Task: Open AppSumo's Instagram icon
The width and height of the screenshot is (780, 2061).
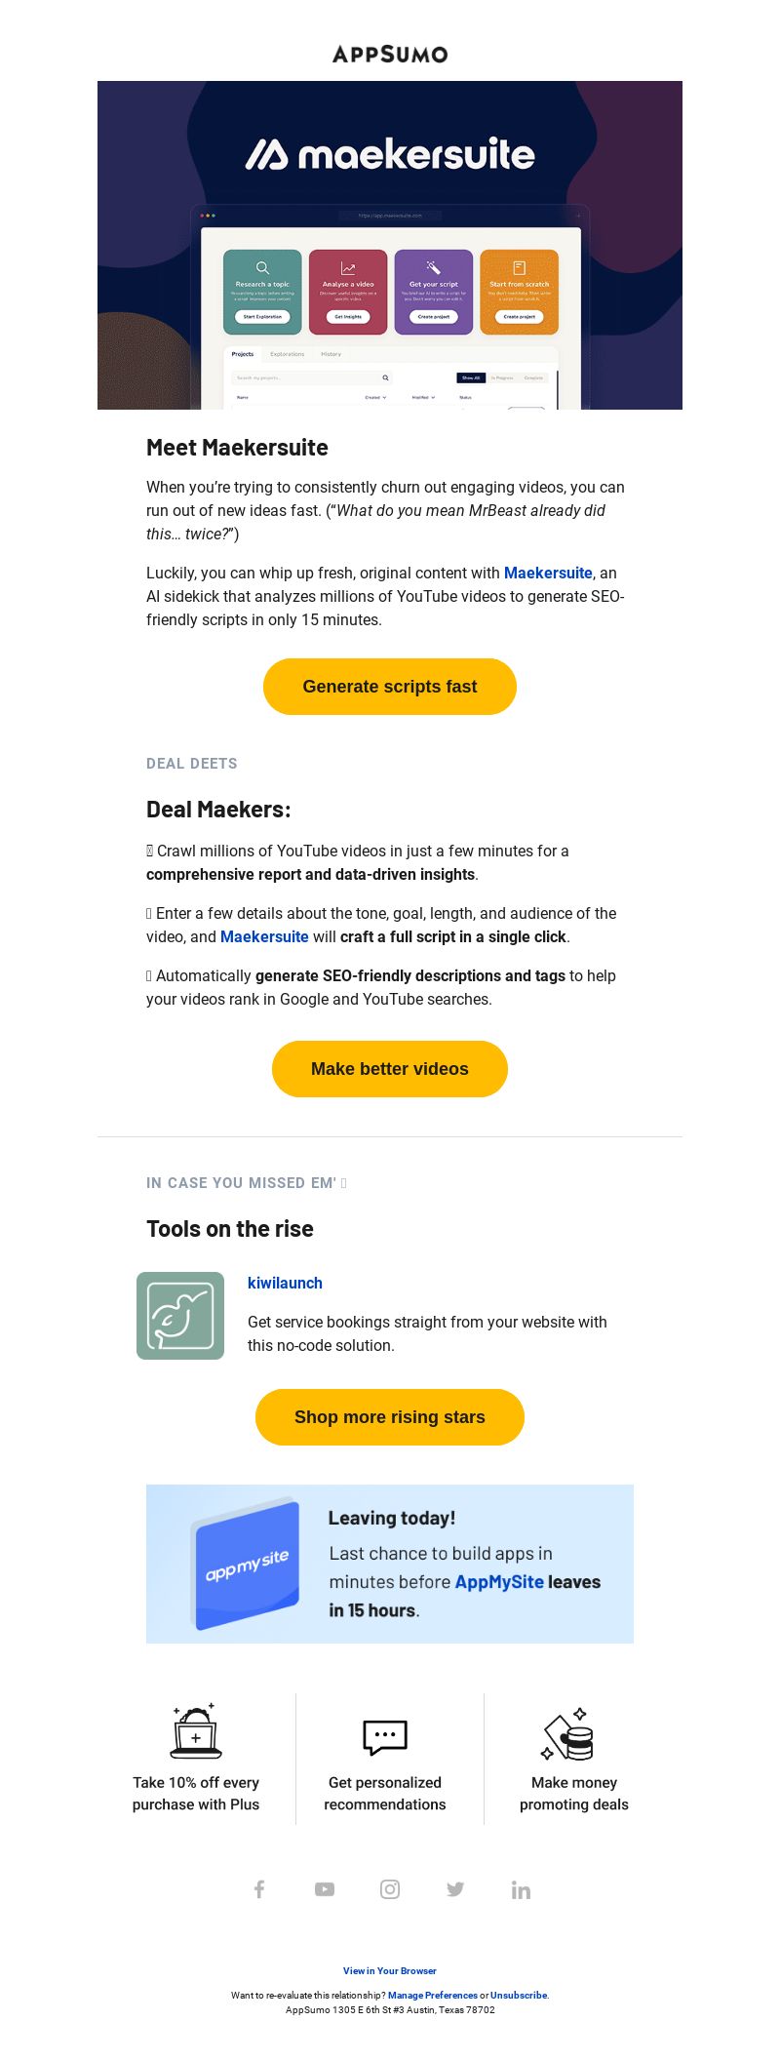Action: (x=390, y=1889)
